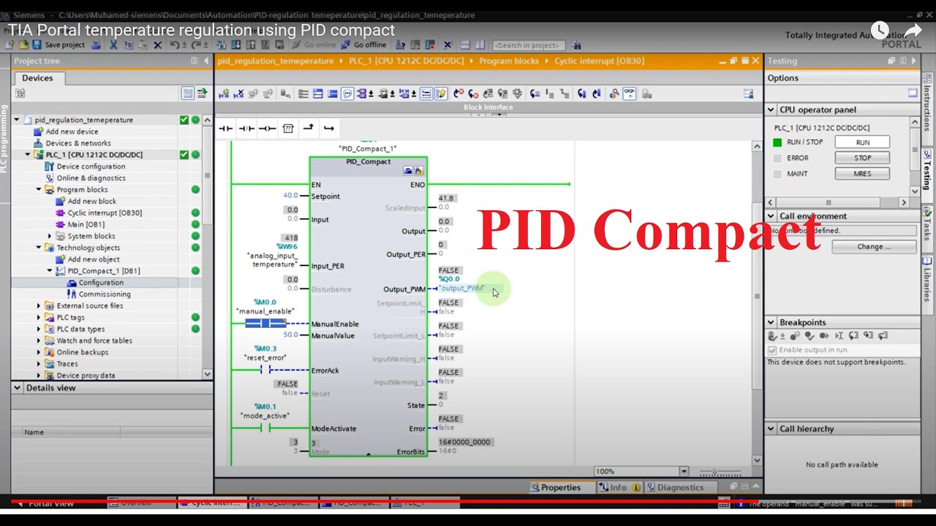Insert a normally closed contact instruction
Image resolution: width=936 pixels, height=526 pixels.
click(x=246, y=129)
